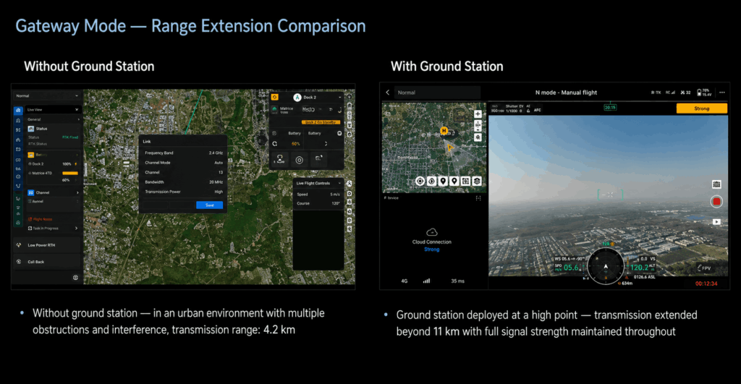Image resolution: width=741 pixels, height=384 pixels.
Task: Click the Matrice 4TD battery bar
Action: [x=70, y=174]
